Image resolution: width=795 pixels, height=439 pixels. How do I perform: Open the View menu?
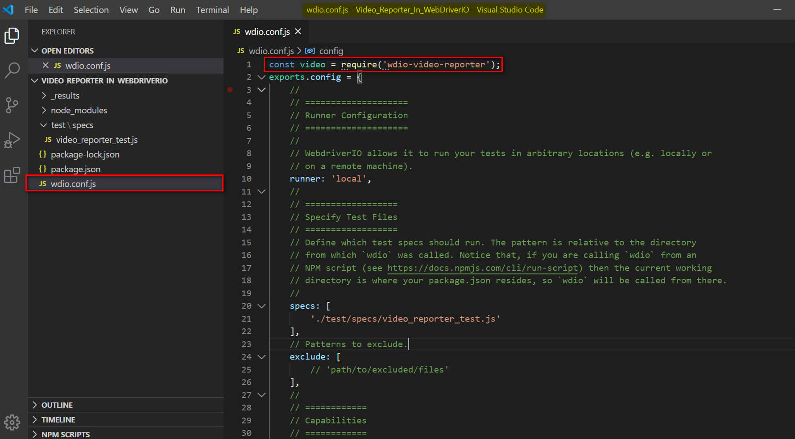(x=128, y=9)
